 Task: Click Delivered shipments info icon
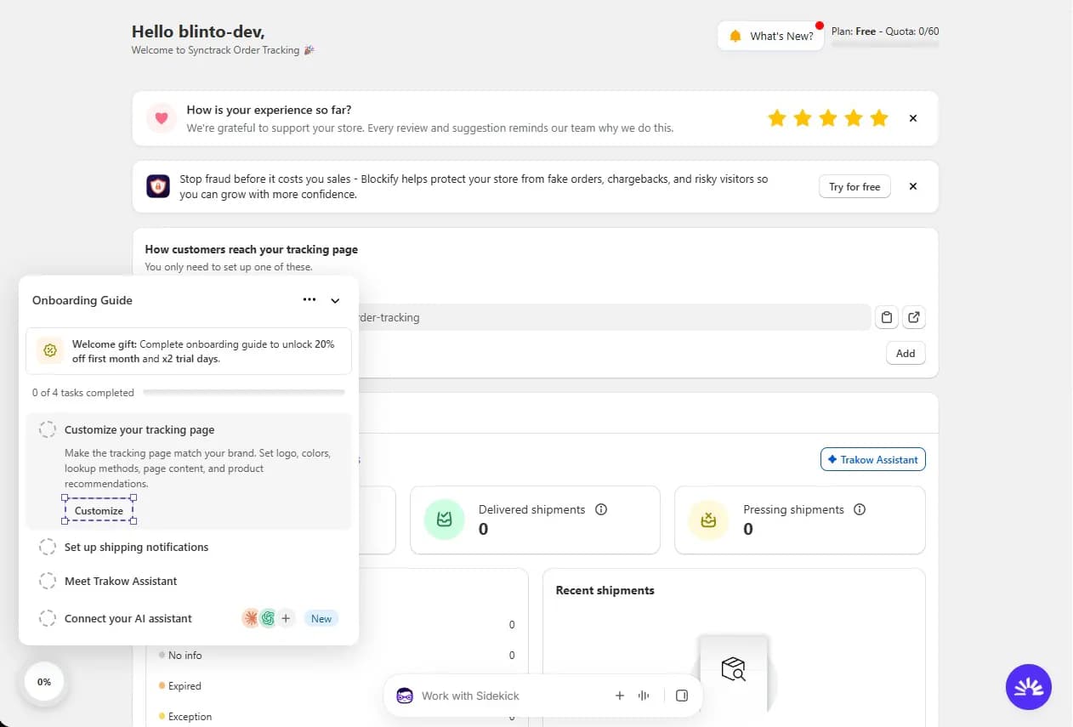pos(601,509)
